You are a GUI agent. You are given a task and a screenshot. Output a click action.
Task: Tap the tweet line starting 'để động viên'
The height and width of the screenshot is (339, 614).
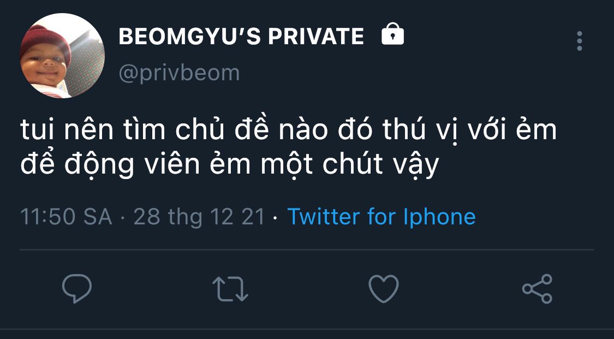coord(229,164)
